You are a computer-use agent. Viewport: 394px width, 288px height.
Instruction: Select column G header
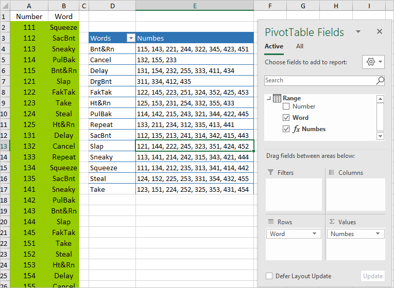(303, 6)
